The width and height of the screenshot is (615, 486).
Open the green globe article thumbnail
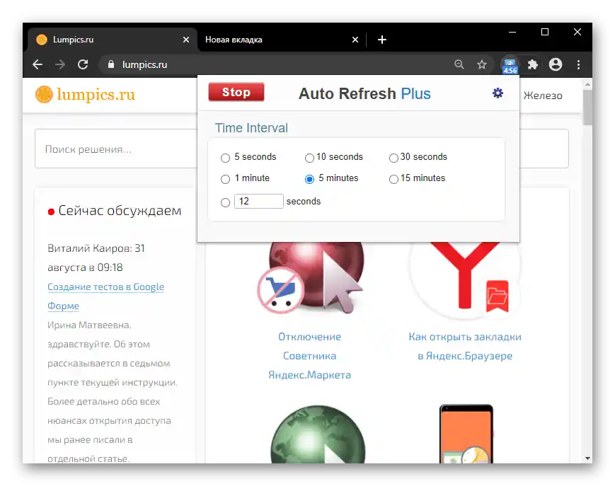tap(318, 434)
